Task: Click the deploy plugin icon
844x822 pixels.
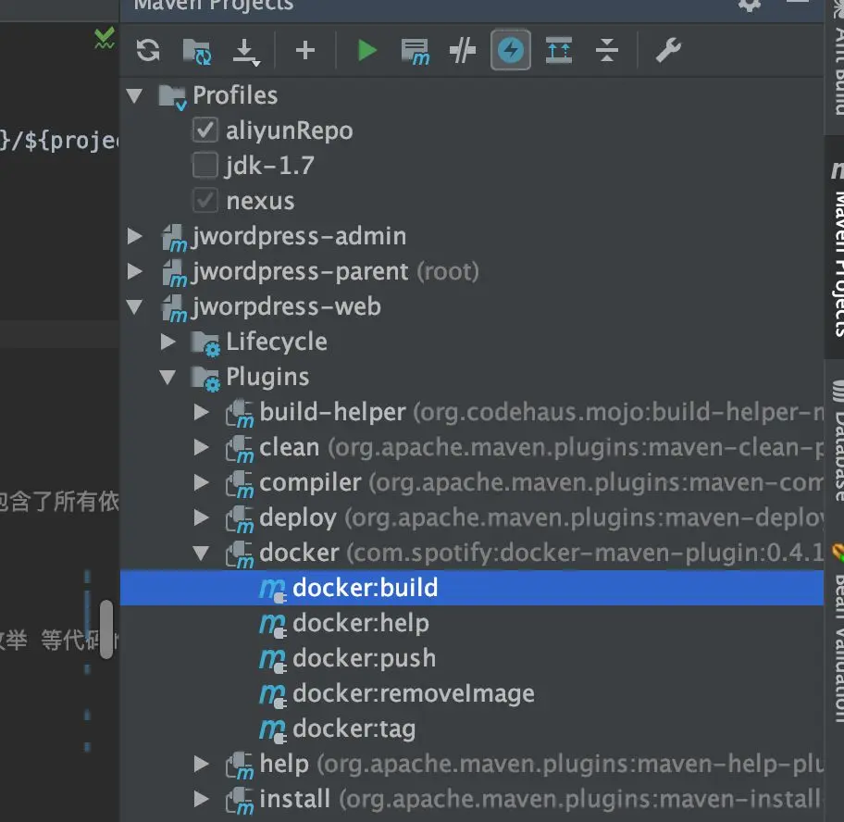Action: pos(240,519)
